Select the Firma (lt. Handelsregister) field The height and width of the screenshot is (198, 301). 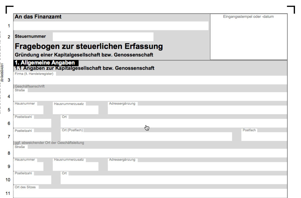click(x=150, y=80)
